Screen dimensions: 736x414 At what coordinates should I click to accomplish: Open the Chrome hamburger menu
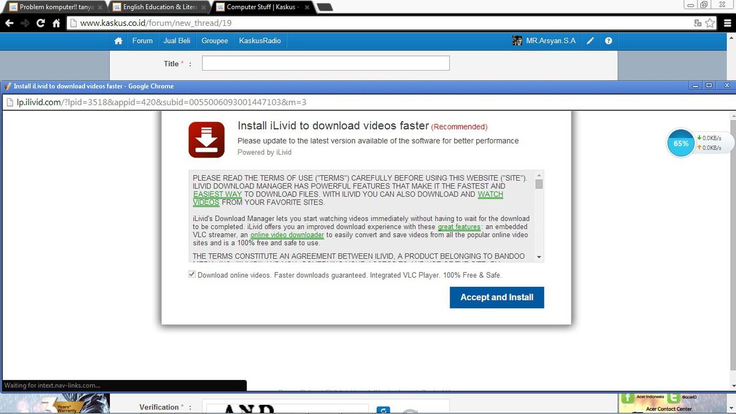pos(728,23)
